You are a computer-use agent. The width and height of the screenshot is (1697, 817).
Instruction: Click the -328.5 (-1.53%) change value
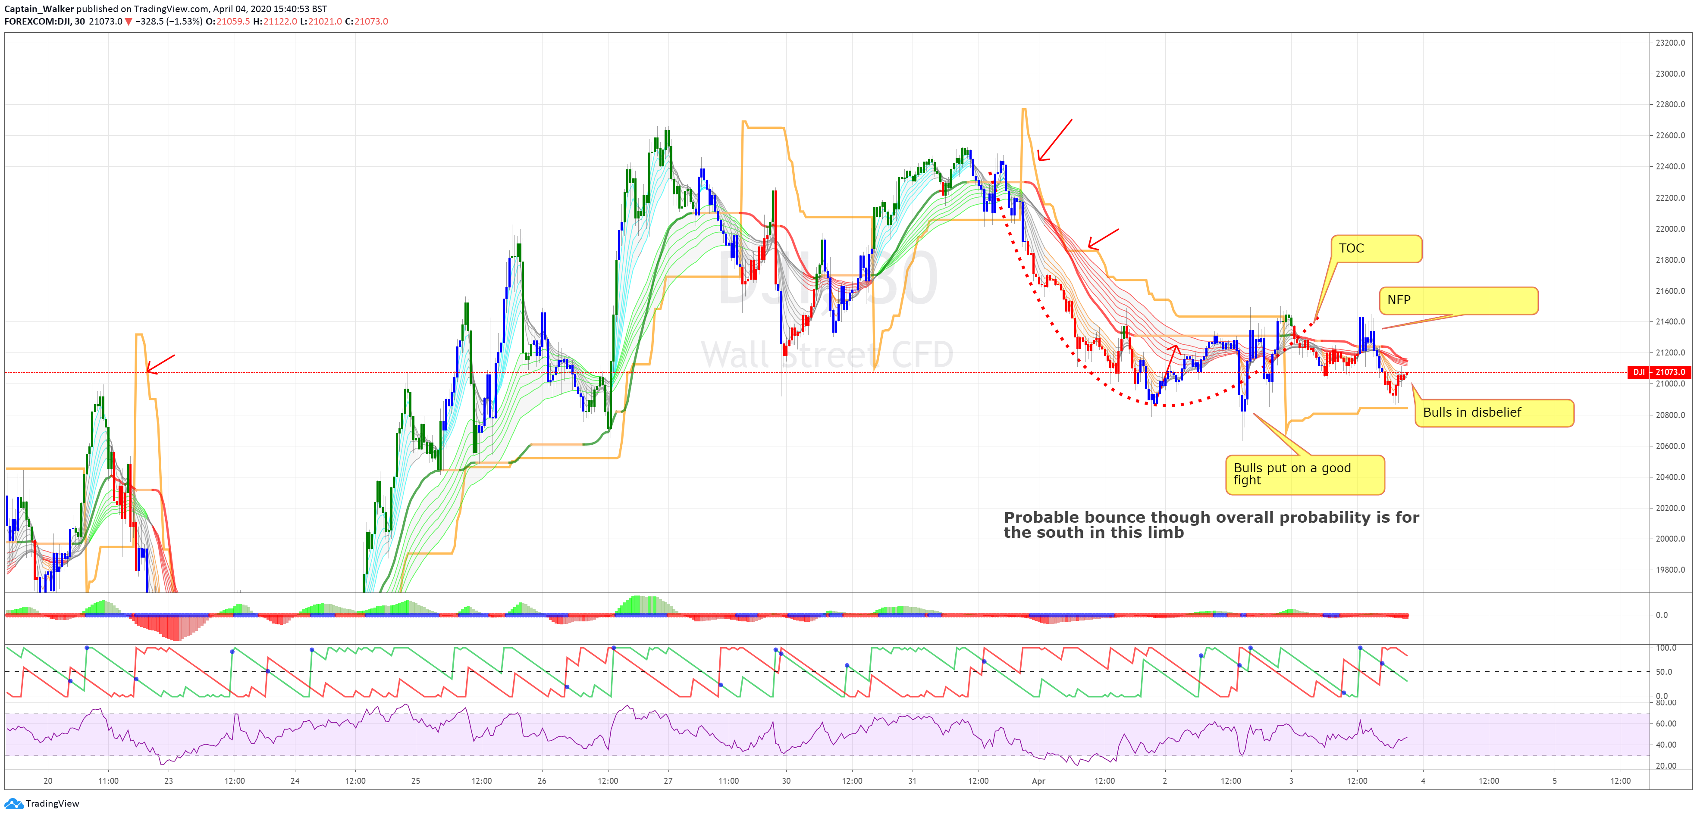pos(169,21)
